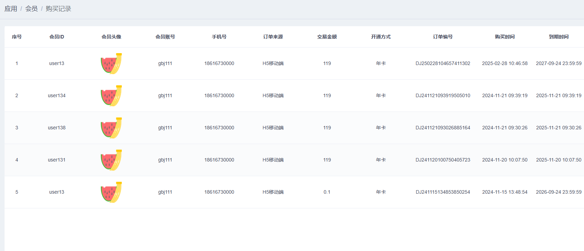Click the 购买时间 column header

pos(505,37)
